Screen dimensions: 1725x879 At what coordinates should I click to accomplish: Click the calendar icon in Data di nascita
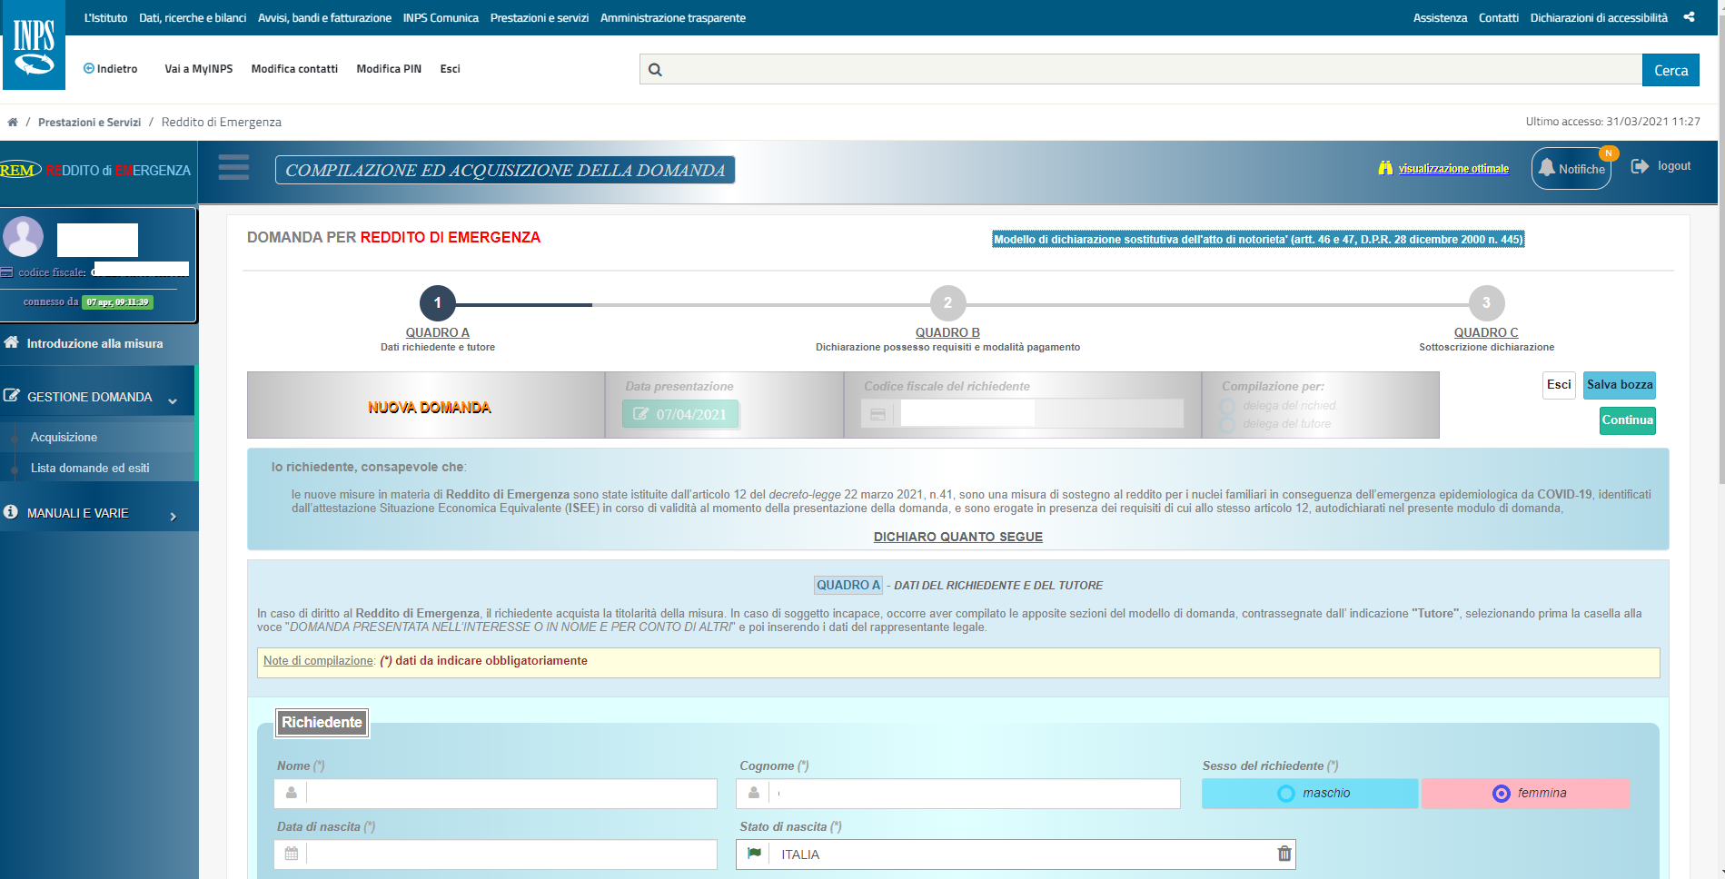(292, 854)
